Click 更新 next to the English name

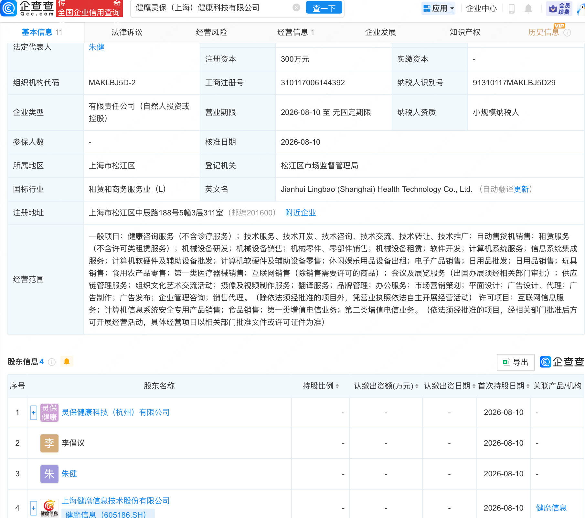521,189
